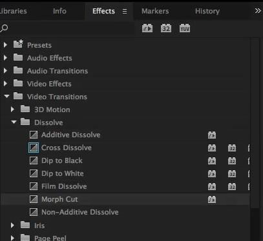The height and width of the screenshot is (241, 263).
Task: Switch to the Info tab
Action: click(59, 11)
